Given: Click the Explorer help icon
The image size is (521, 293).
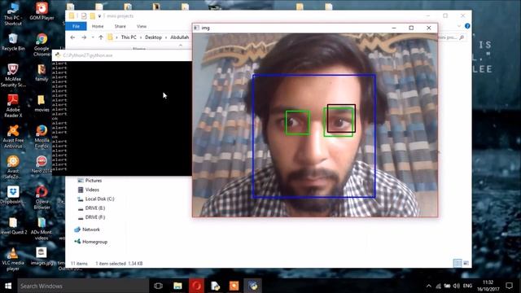Looking at the screenshot, I should pyautogui.click(x=467, y=26).
